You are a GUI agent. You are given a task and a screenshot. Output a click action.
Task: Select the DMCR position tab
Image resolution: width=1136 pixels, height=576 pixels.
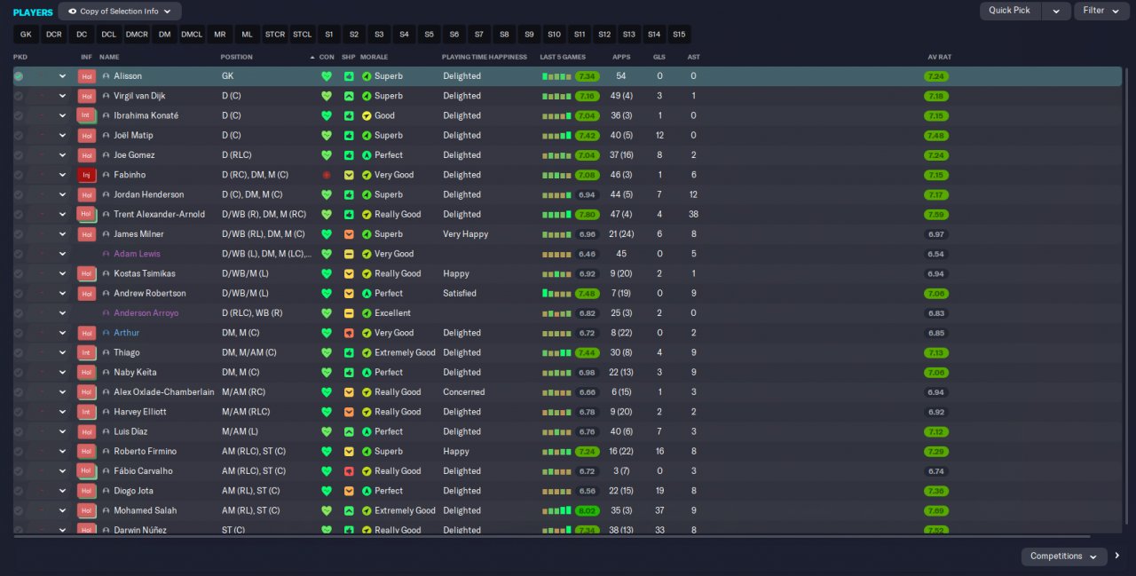tap(137, 35)
